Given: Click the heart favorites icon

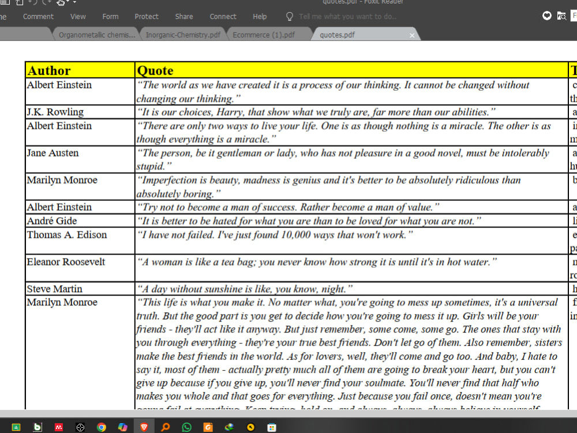Looking at the screenshot, I should click(x=547, y=16).
